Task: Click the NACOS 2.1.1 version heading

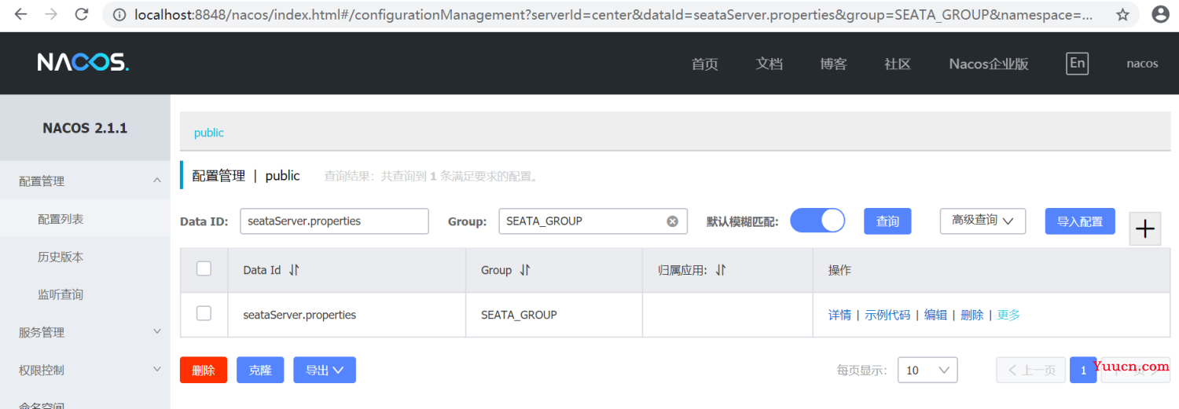Action: pos(85,128)
